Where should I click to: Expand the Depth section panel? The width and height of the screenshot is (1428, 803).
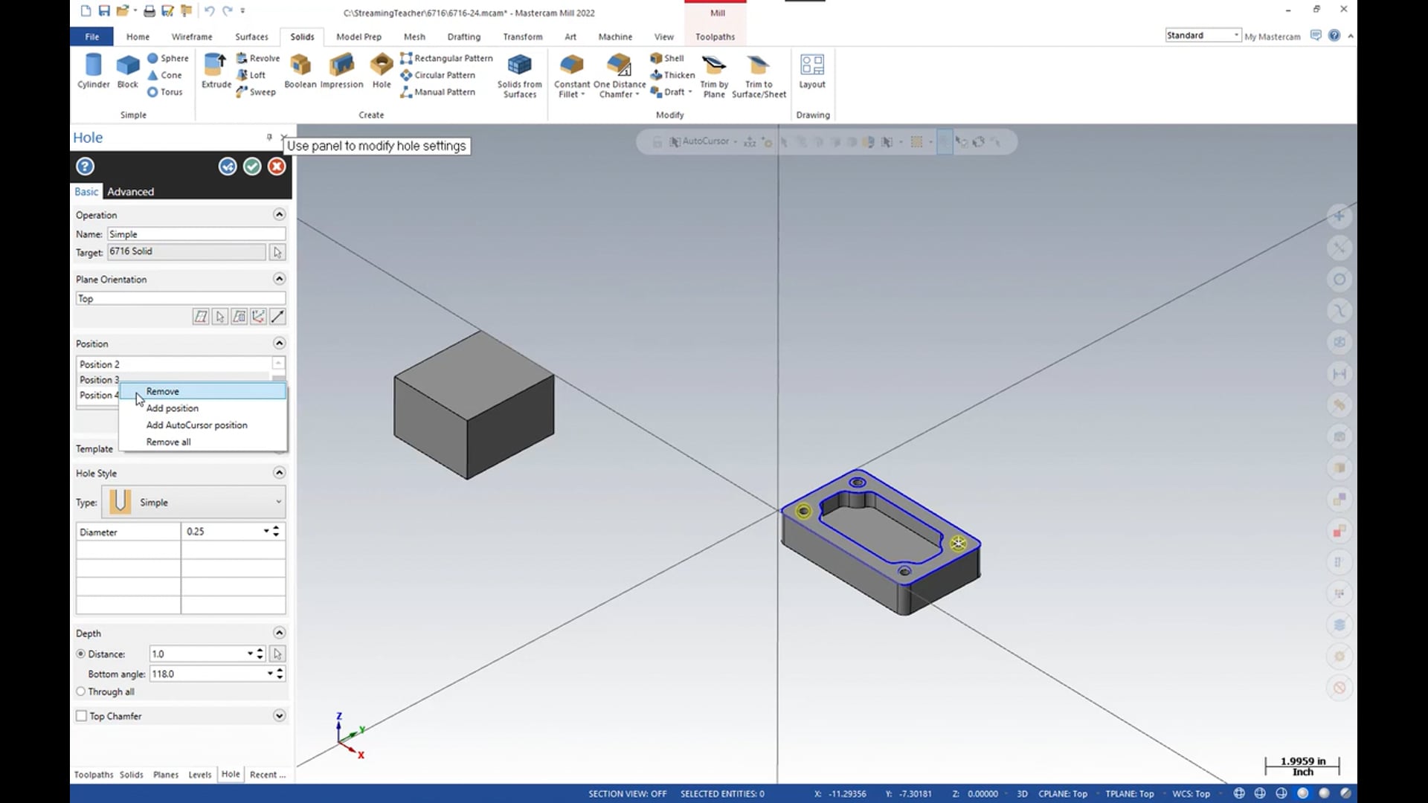click(x=280, y=633)
